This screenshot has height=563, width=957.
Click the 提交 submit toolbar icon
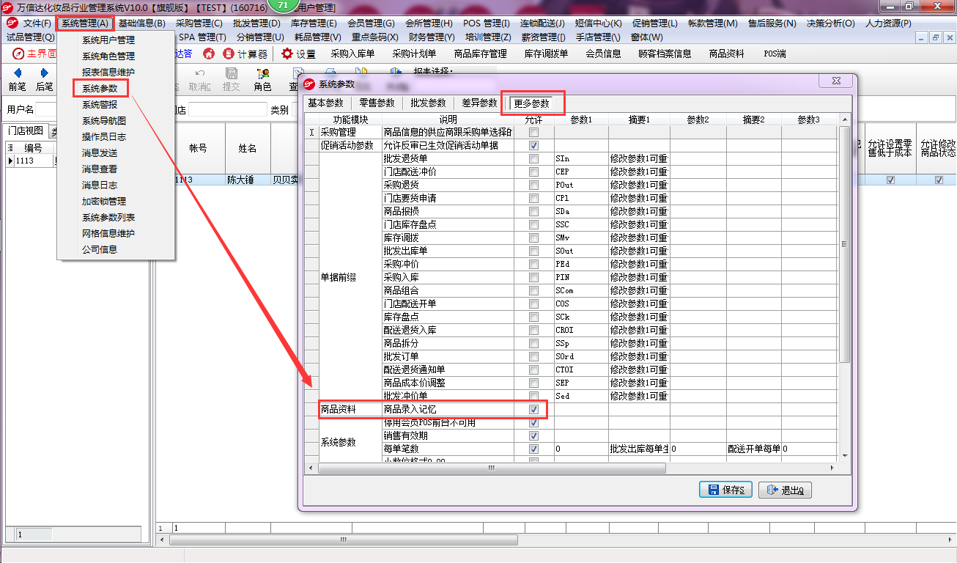pos(231,79)
